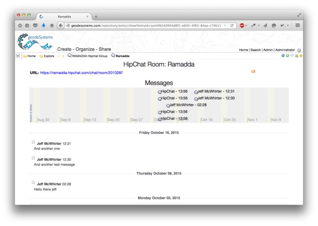Open the Home header link

pos(243,50)
